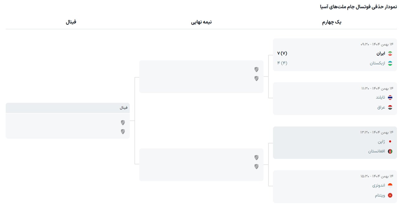The image size is (399, 215).
Task: Select the فینال column header
Action: [x=71, y=22]
